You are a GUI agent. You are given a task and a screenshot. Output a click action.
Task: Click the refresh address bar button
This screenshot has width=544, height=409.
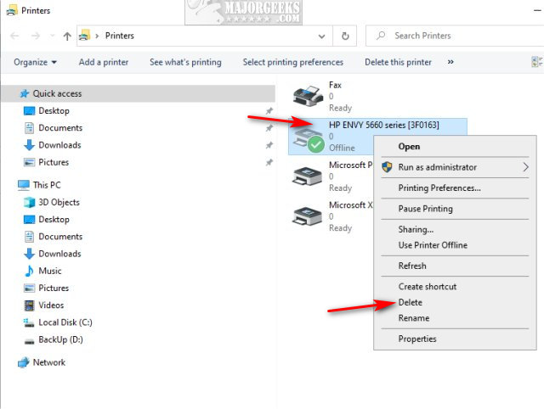pos(345,36)
